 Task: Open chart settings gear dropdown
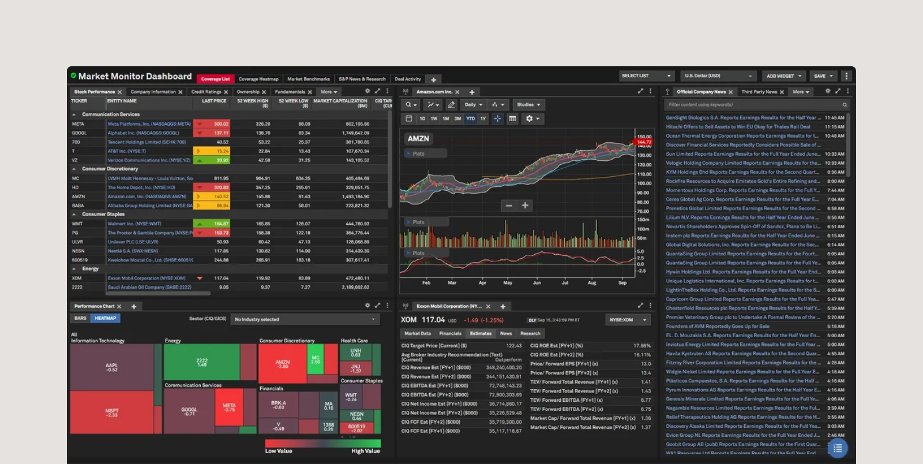tap(532, 119)
